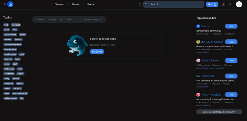Open the notifications bell icon
This screenshot has width=247, height=121.
pos(230,4)
